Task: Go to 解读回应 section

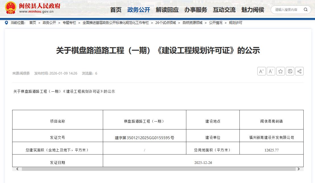Action: [167, 10]
